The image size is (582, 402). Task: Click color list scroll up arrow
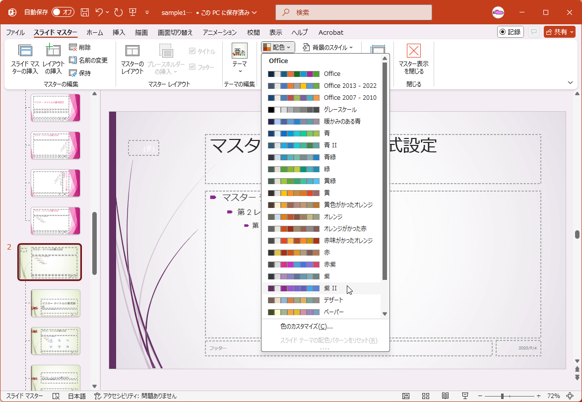385,58
